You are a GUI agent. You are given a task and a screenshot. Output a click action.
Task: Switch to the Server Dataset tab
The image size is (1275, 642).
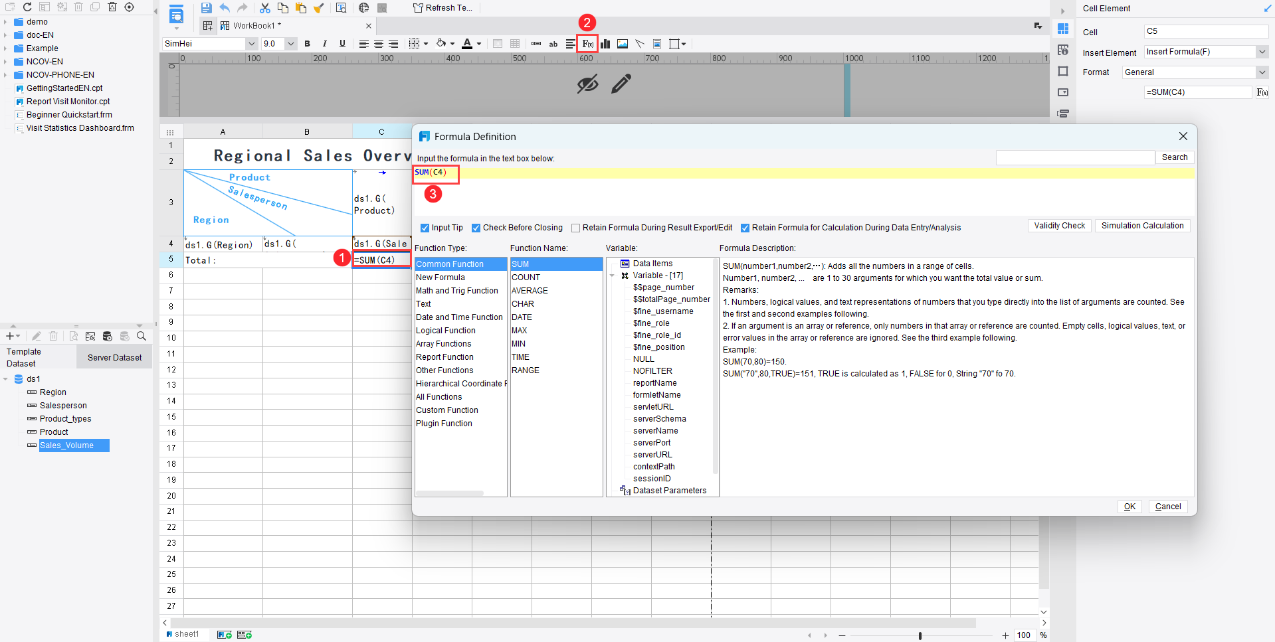(114, 358)
